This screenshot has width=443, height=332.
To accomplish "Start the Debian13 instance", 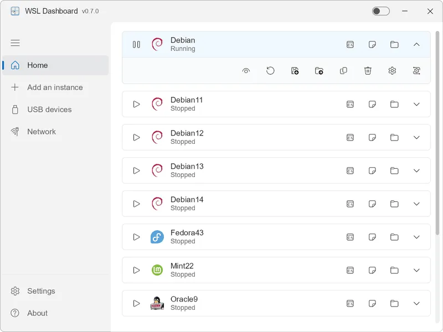I will (x=136, y=171).
